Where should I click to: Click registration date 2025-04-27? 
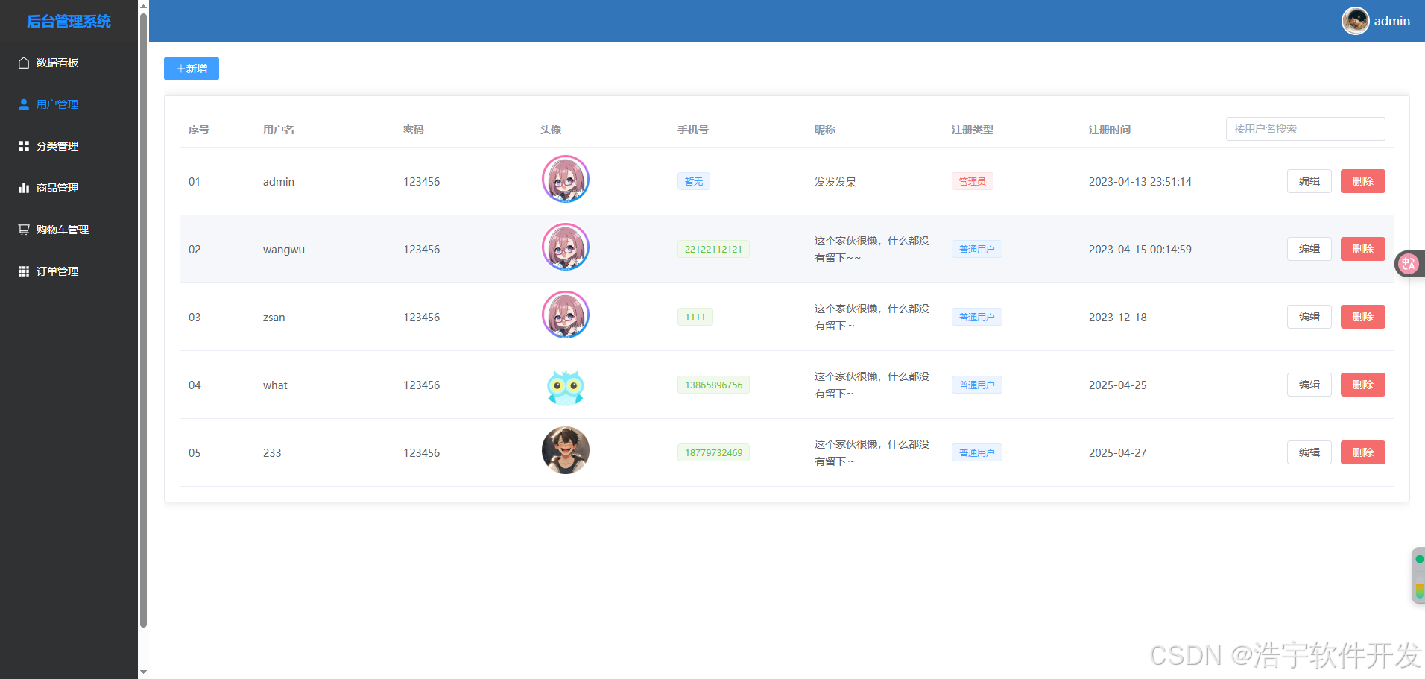[x=1118, y=453]
